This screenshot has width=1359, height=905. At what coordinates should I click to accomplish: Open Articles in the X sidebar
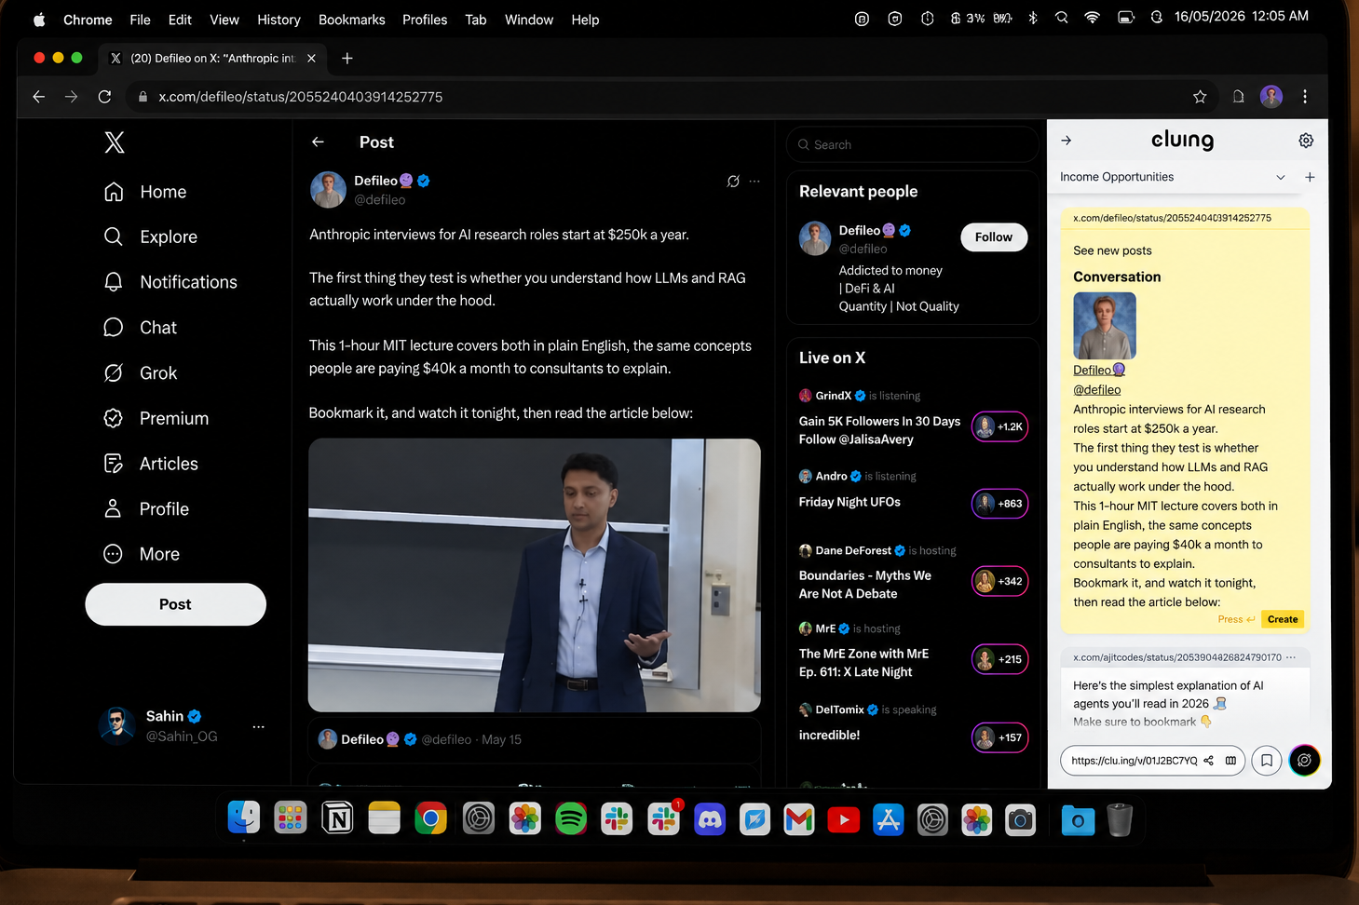151,464
